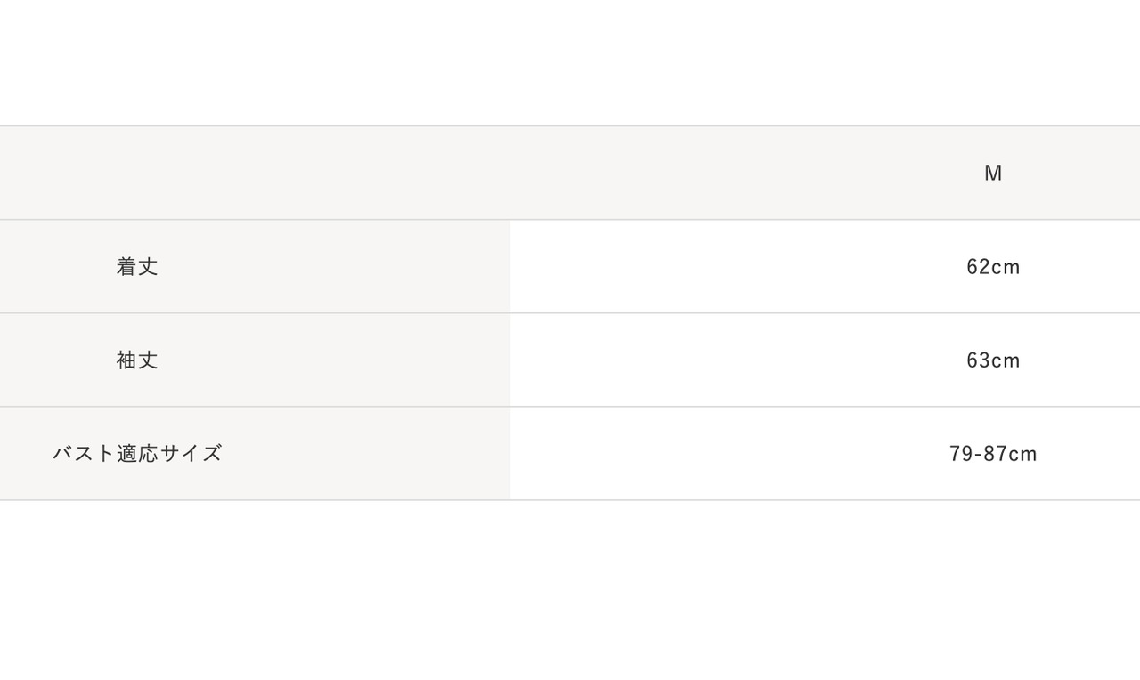Click the gray label cell containing 袖丈
This screenshot has height=680, width=1140.
pyautogui.click(x=255, y=360)
